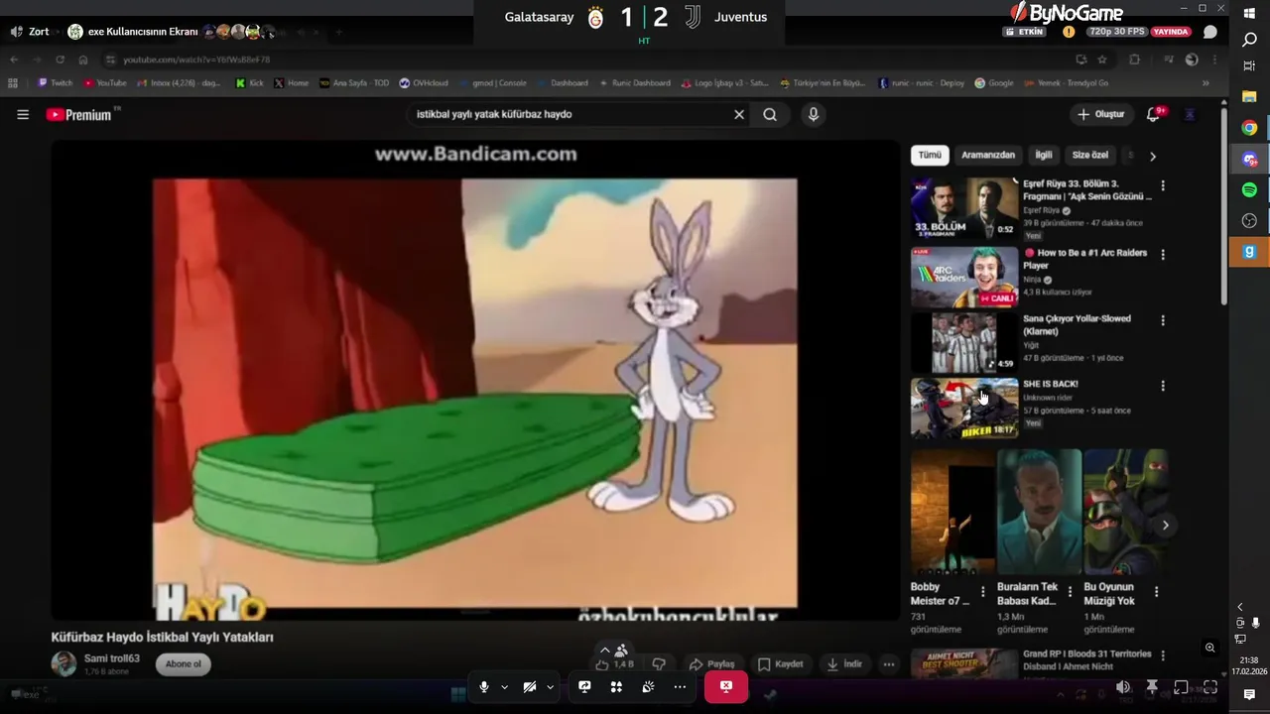Open the Eşref Rüya 33. Bölüm video thumbnail
The image size is (1270, 714).
tap(964, 209)
